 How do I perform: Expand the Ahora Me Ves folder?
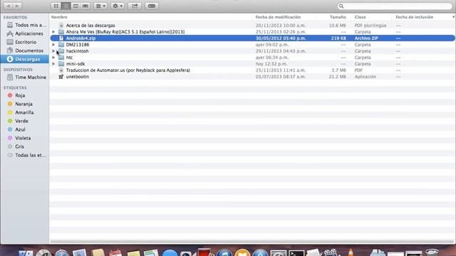point(53,31)
